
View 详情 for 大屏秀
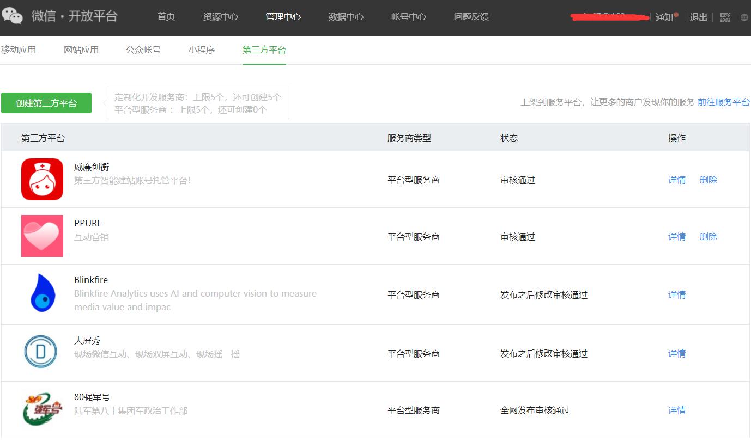pos(677,353)
